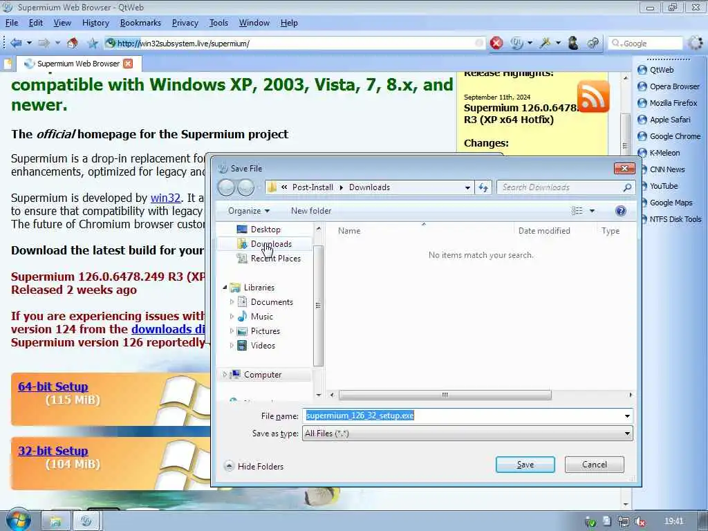Open the Back history dropdown arrow
The height and width of the screenshot is (531, 708).
(29, 43)
